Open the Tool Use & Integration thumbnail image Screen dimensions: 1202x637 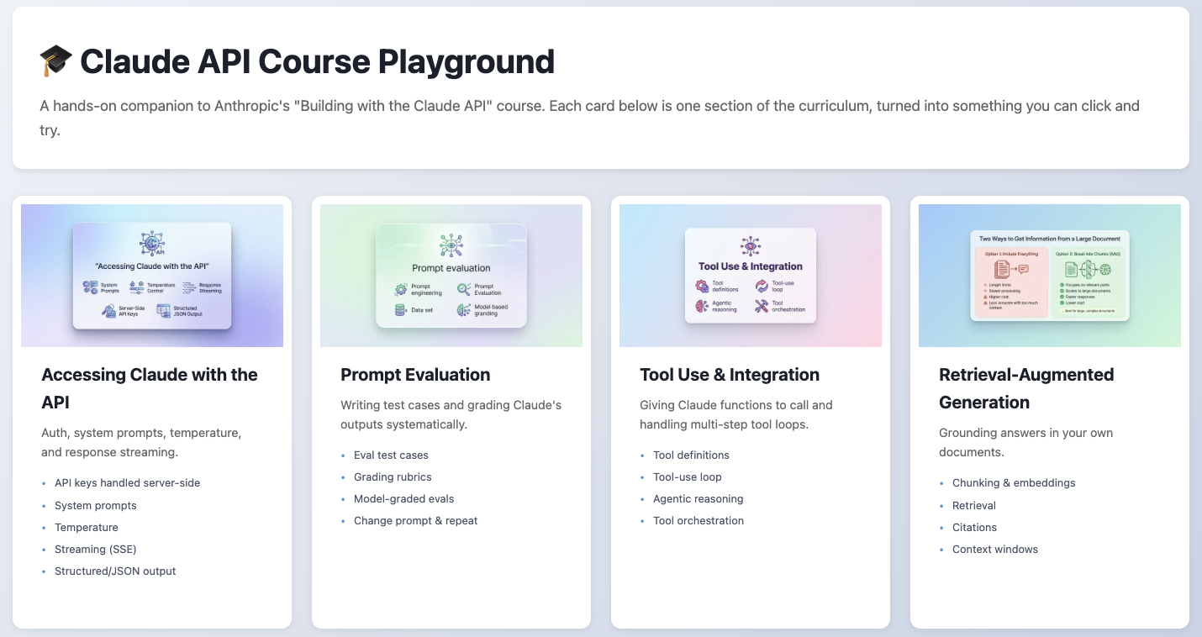pyautogui.click(x=751, y=276)
